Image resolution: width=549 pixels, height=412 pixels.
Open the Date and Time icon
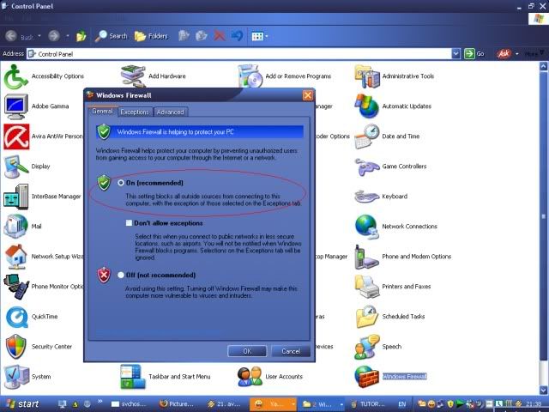pyautogui.click(x=367, y=136)
